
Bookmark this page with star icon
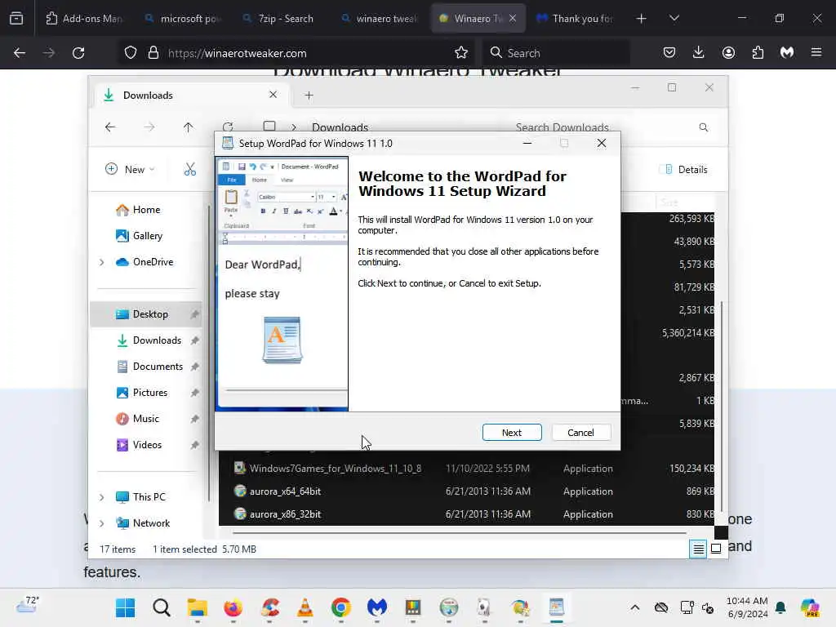(x=461, y=53)
